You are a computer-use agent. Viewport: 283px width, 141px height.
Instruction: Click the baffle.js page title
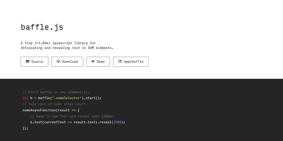point(42,27)
